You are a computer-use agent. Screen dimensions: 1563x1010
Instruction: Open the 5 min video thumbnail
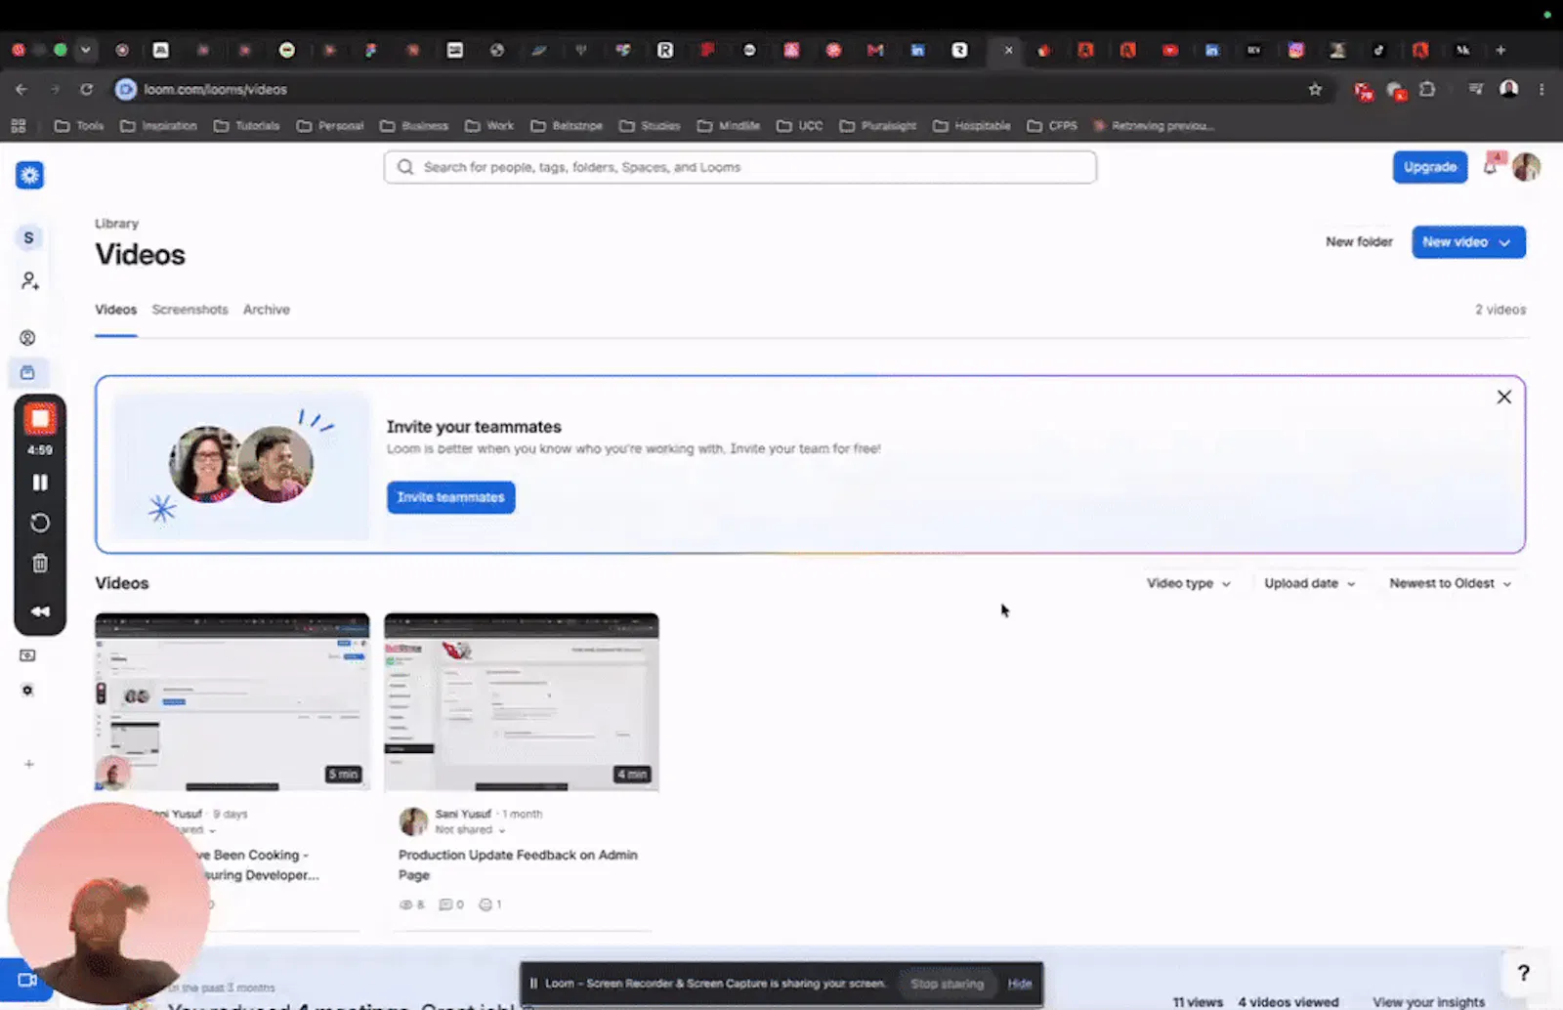(x=232, y=701)
